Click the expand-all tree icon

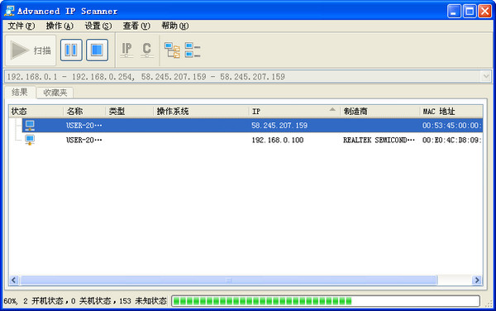172,50
